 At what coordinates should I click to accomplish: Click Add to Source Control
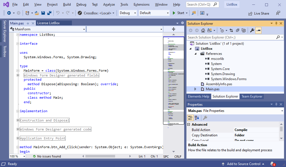(244, 164)
